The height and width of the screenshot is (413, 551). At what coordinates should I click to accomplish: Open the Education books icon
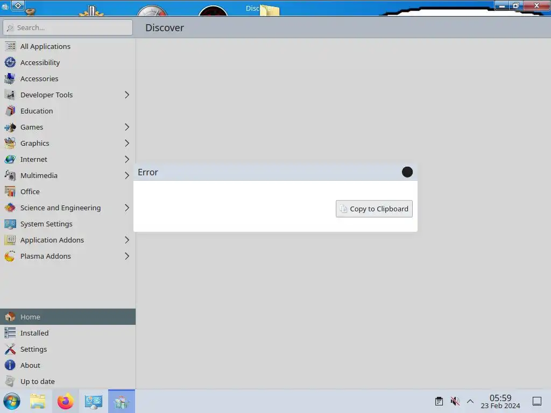pos(10,111)
